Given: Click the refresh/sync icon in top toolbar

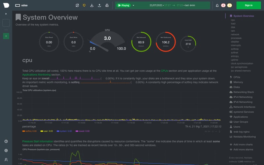Looking at the screenshot, I should pyautogui.click(x=77, y=5).
